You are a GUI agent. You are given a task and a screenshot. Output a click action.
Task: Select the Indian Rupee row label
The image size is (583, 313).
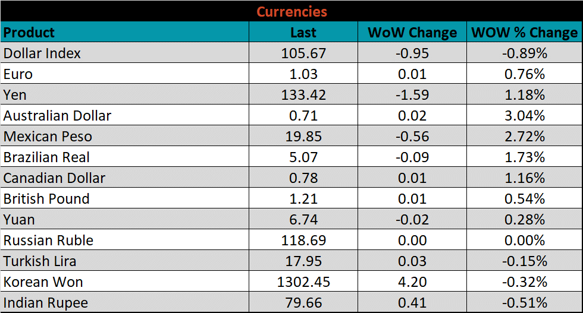click(46, 303)
